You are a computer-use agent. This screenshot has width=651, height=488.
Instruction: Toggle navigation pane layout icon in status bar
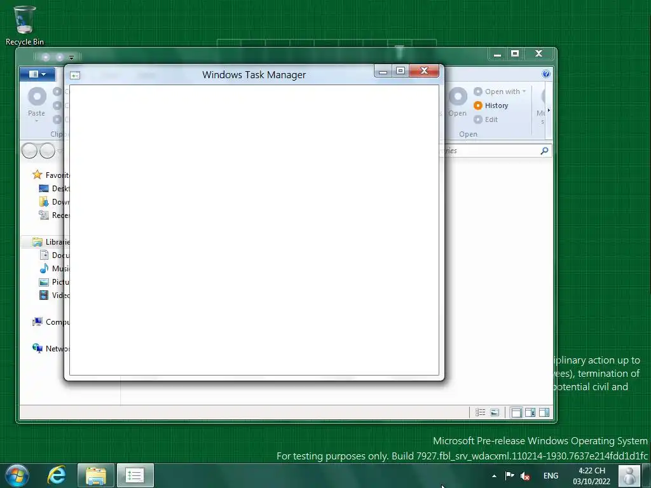(x=516, y=412)
